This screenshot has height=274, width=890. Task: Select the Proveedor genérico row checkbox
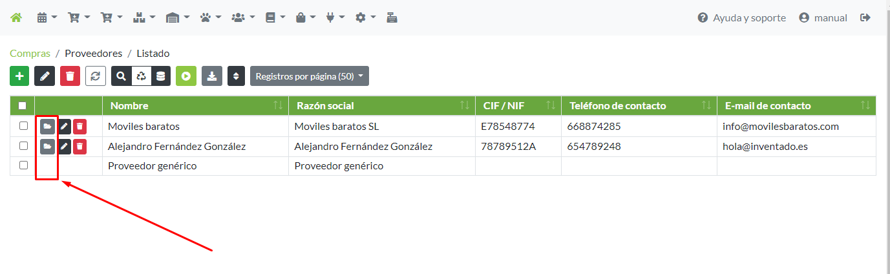click(x=23, y=165)
